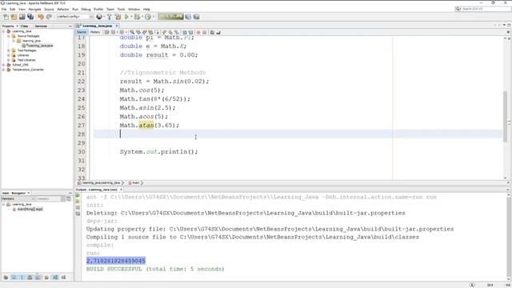Switch to the Services tab
This screenshot has height=288, width=512.
point(41,26)
